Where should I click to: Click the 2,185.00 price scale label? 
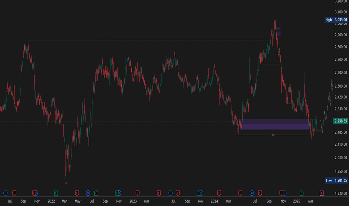click(x=341, y=132)
